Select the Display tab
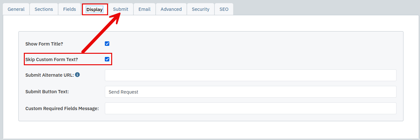420x140 pixels. pyautogui.click(x=95, y=9)
